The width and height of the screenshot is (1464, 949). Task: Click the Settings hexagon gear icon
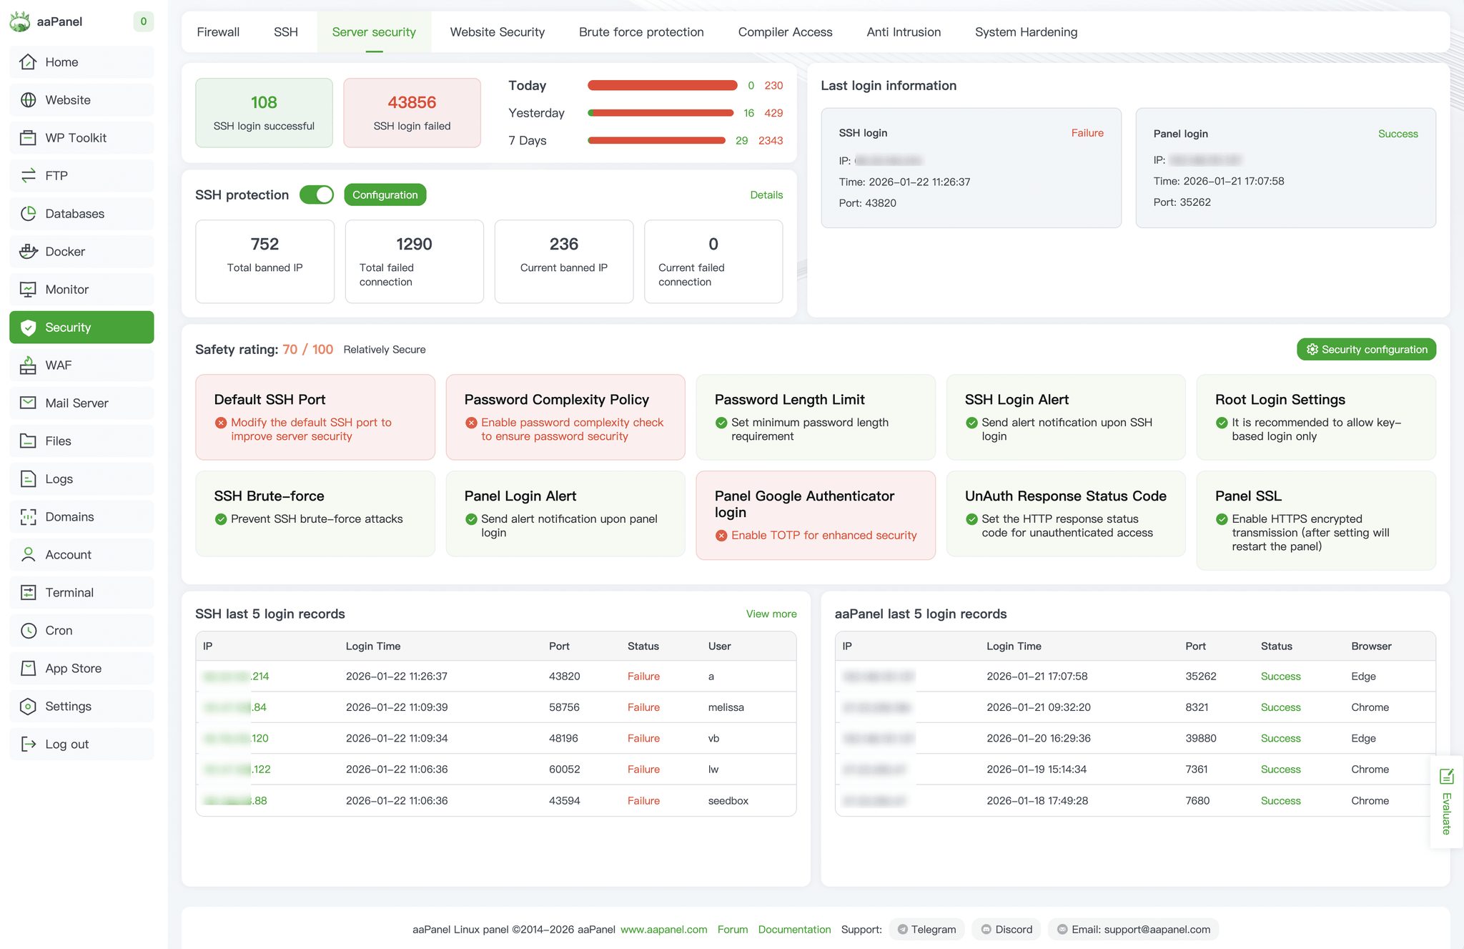28,707
